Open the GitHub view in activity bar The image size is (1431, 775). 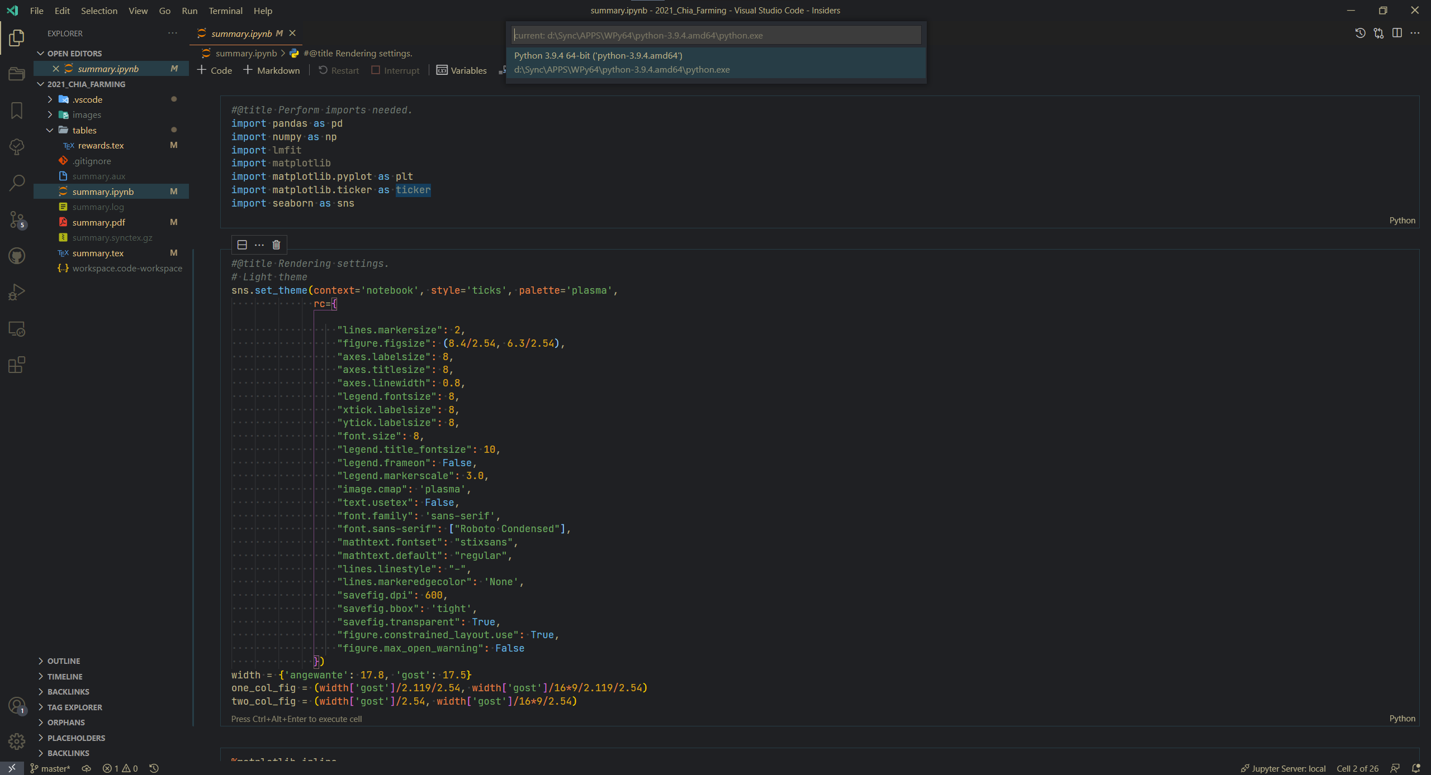click(x=17, y=256)
